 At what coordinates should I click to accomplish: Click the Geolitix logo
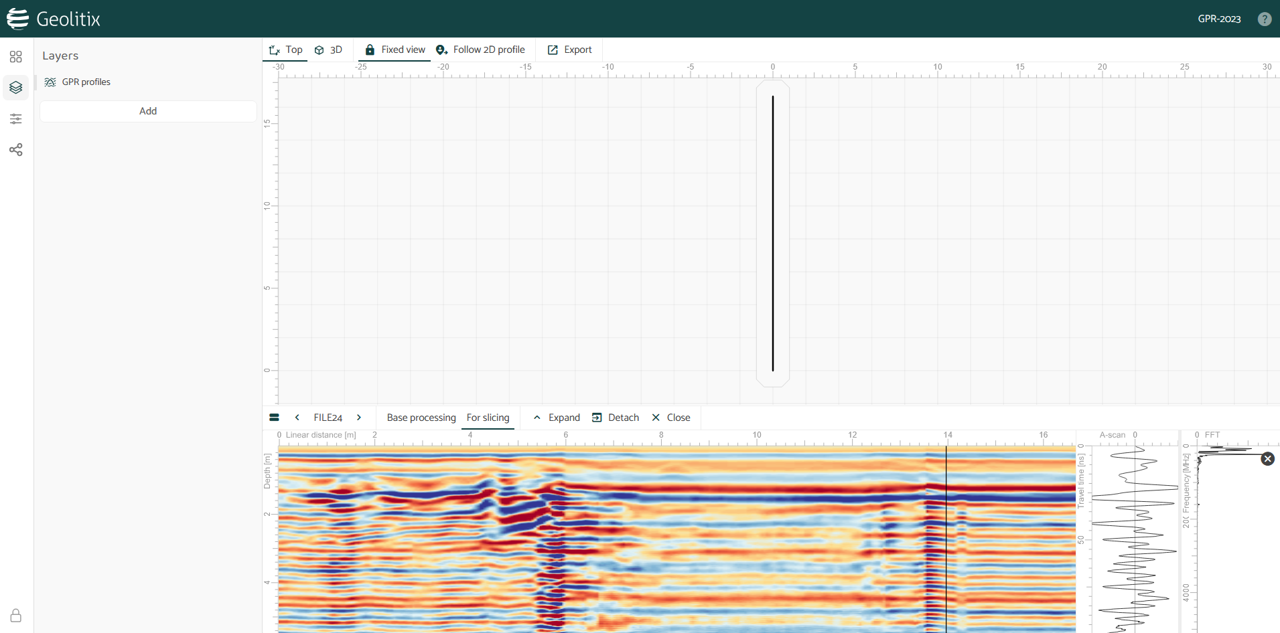[x=54, y=19]
